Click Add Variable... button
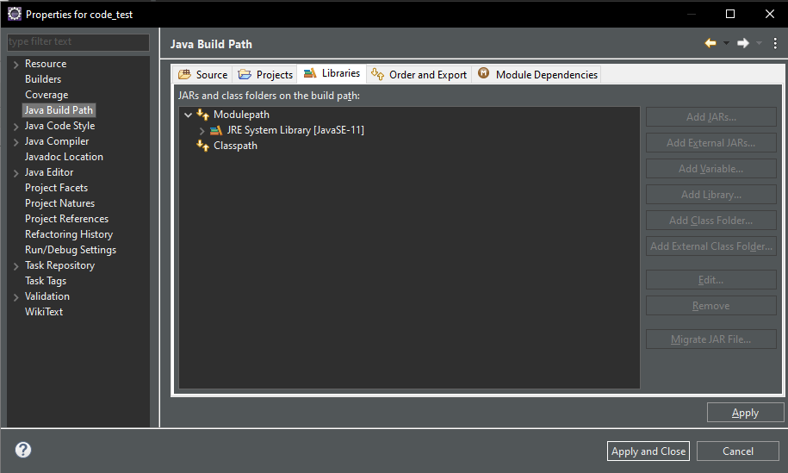 711,168
